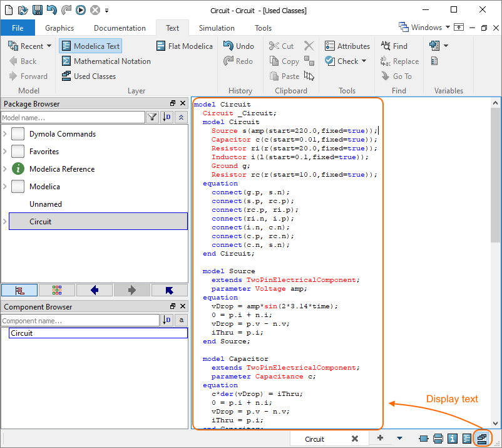Viewport: 502px width, 448px height.
Task: Show the diagram layer icon in status bar
Action: pos(438,439)
